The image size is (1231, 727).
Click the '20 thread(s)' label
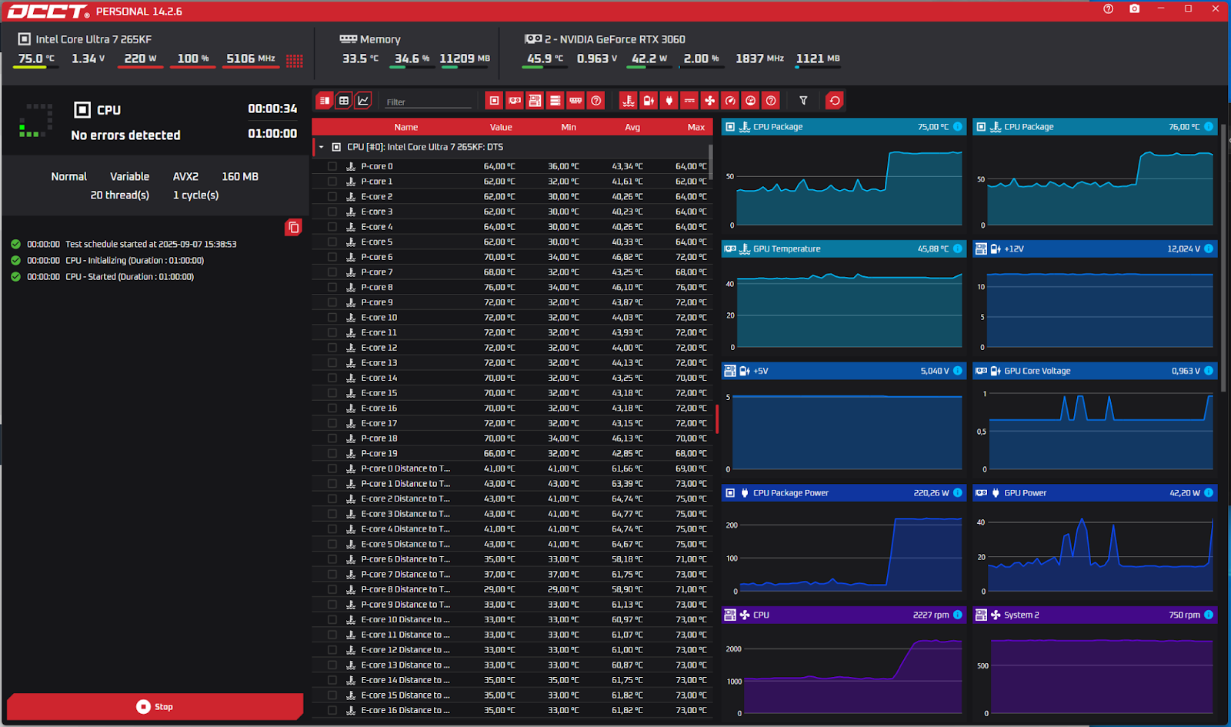[119, 195]
